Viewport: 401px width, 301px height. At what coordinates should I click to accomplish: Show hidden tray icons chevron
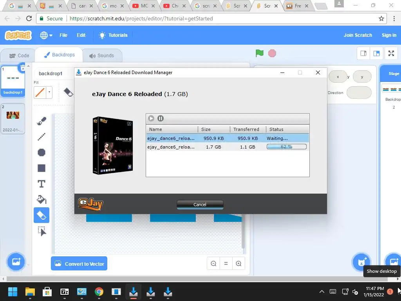click(322, 292)
